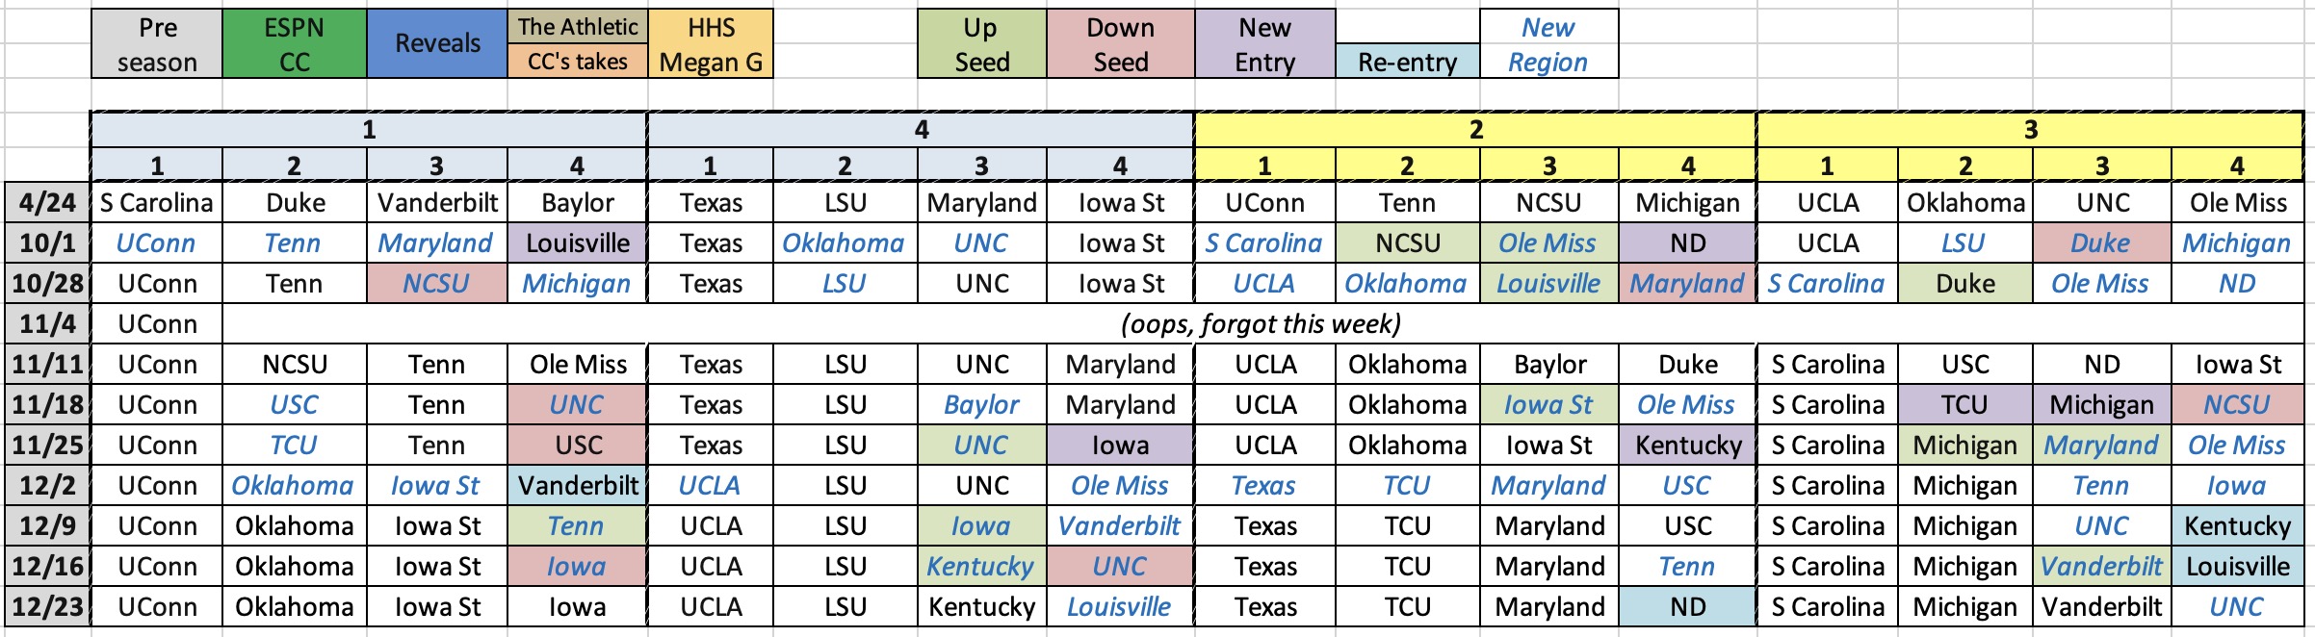Click the S Carolina cell in the 4/24 row
The image size is (2315, 637).
157,203
